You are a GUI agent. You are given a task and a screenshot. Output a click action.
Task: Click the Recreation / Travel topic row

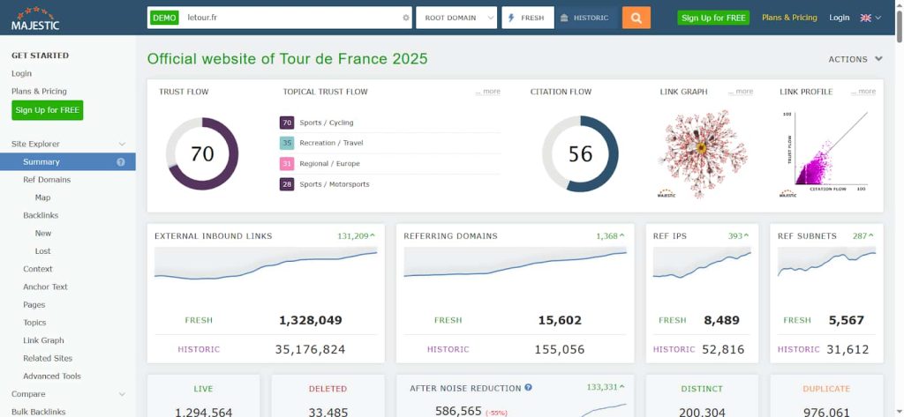click(389, 143)
